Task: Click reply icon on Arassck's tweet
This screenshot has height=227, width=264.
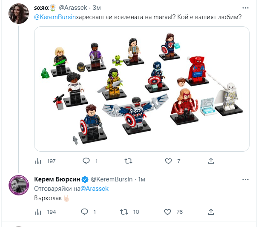Action: coord(86,161)
